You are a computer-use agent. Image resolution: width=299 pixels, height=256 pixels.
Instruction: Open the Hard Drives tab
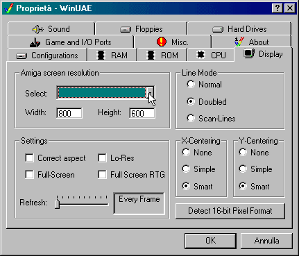[239, 29]
